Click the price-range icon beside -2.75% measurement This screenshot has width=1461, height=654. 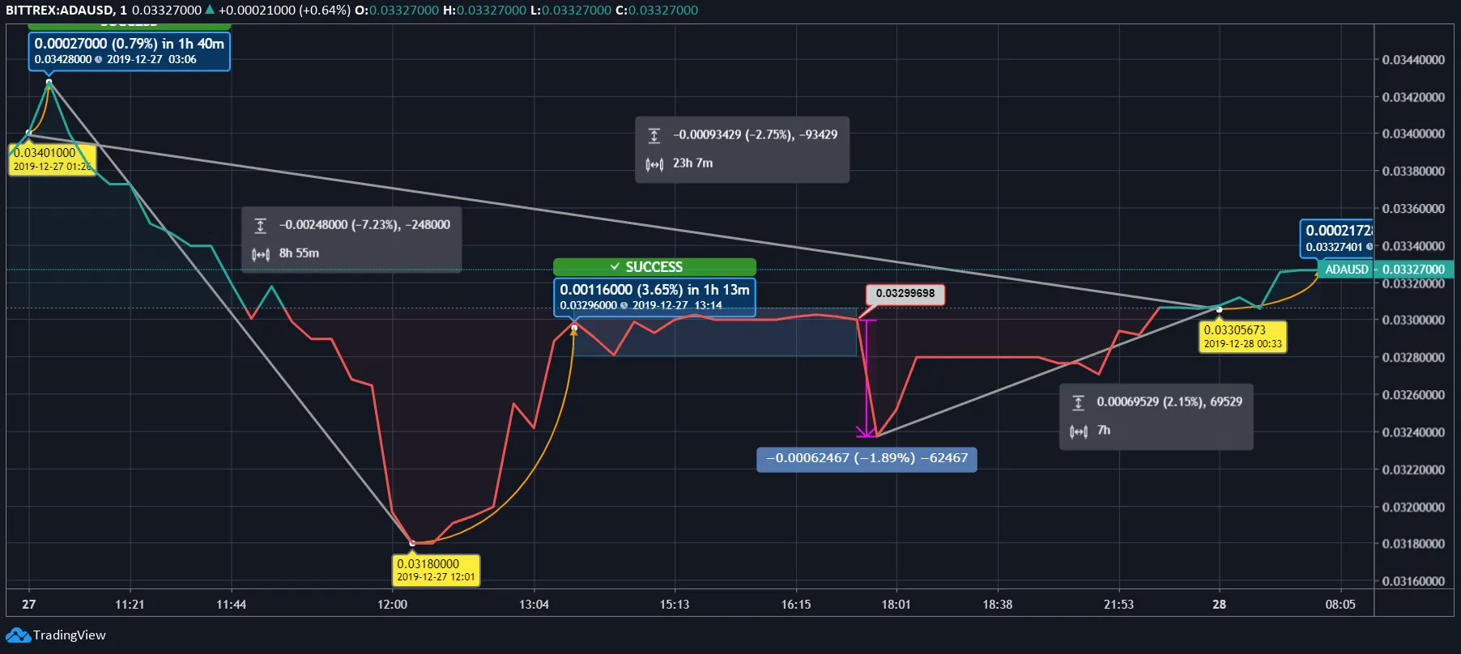click(x=654, y=135)
